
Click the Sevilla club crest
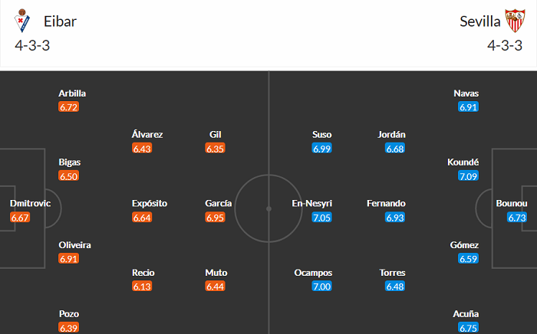pyautogui.click(x=514, y=21)
